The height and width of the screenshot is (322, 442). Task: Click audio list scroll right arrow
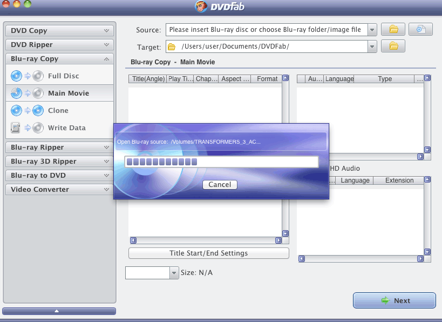click(420, 156)
